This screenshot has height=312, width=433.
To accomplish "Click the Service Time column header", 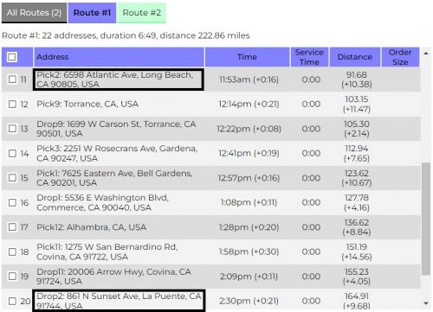I will point(309,57).
